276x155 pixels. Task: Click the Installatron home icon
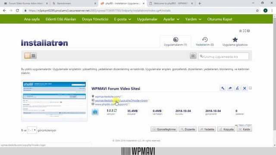241,31
